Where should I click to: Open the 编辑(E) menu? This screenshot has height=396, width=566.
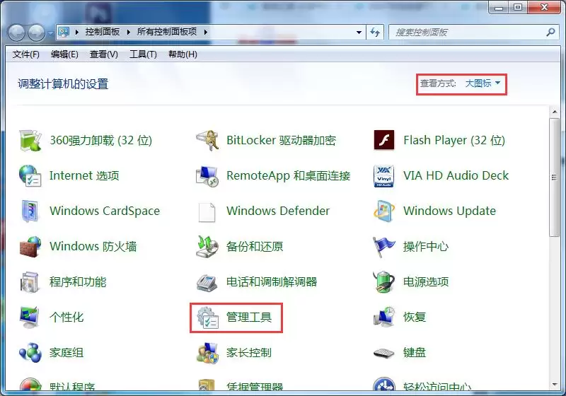pos(64,54)
